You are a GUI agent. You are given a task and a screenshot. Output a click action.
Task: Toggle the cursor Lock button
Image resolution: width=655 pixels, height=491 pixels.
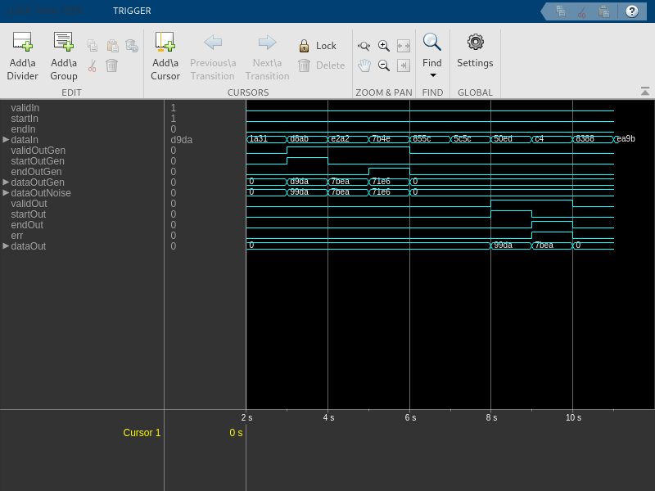pyautogui.click(x=317, y=46)
